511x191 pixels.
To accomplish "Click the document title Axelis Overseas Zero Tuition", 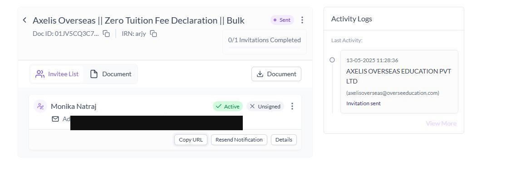I will click(x=138, y=20).
